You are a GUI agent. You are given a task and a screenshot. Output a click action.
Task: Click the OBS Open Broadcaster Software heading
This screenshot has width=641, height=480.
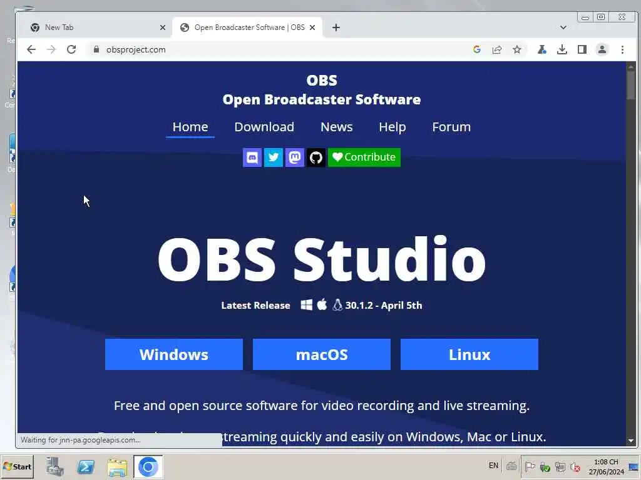pyautogui.click(x=322, y=90)
